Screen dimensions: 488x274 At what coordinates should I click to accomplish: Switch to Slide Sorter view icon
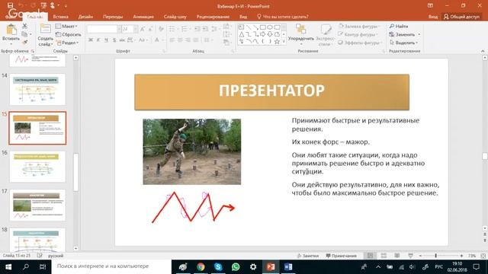pyautogui.click(x=384, y=256)
